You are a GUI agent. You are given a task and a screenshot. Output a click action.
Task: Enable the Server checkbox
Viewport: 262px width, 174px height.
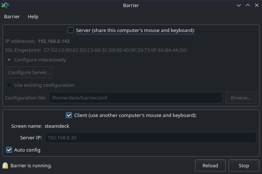[x=71, y=30]
